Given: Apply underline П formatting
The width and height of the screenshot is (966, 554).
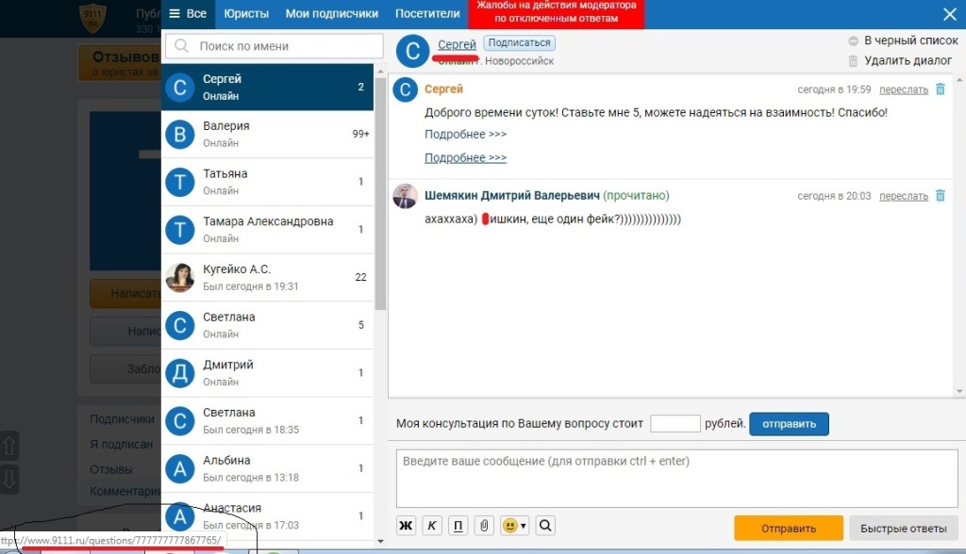Looking at the screenshot, I should click(458, 526).
